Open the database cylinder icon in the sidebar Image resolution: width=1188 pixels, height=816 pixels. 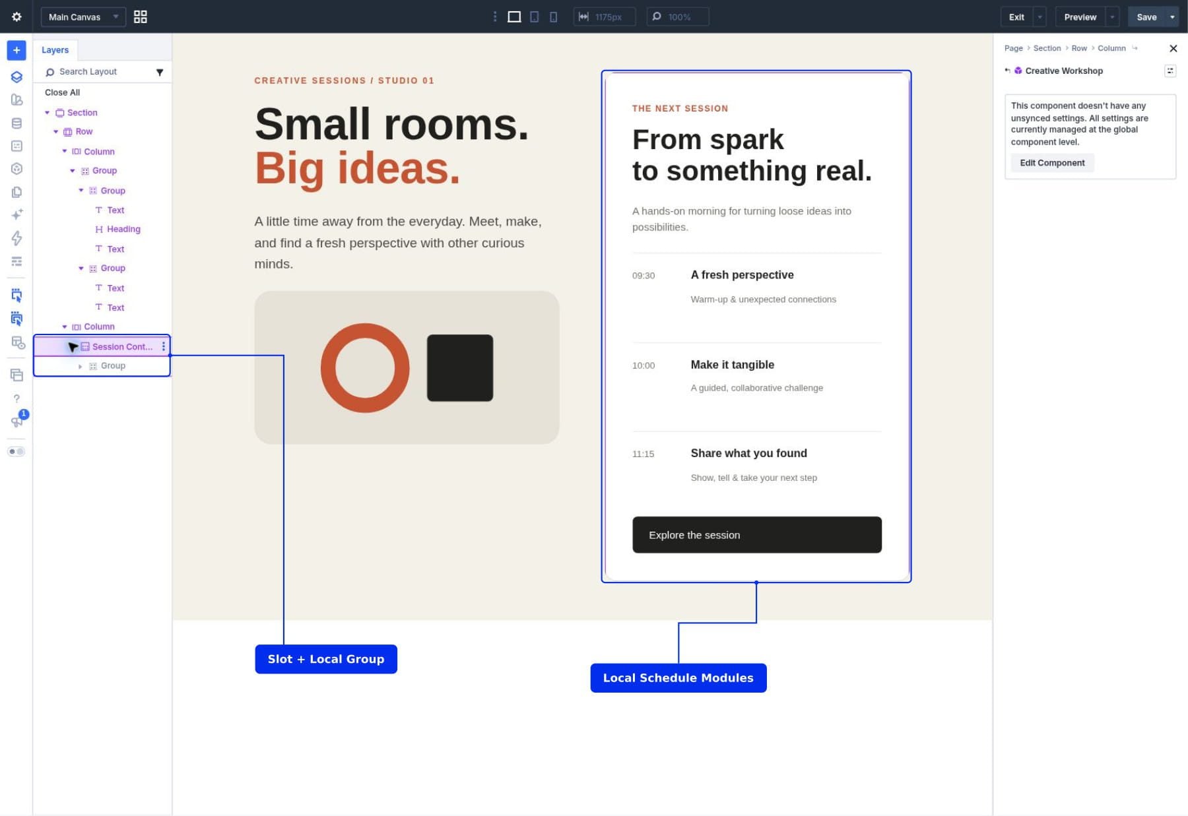[x=16, y=123]
